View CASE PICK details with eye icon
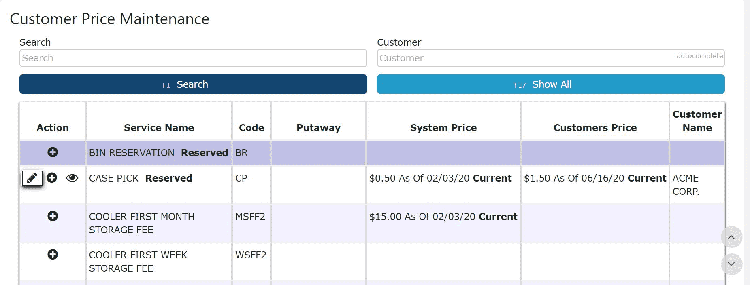The height and width of the screenshot is (285, 750). 72,178
